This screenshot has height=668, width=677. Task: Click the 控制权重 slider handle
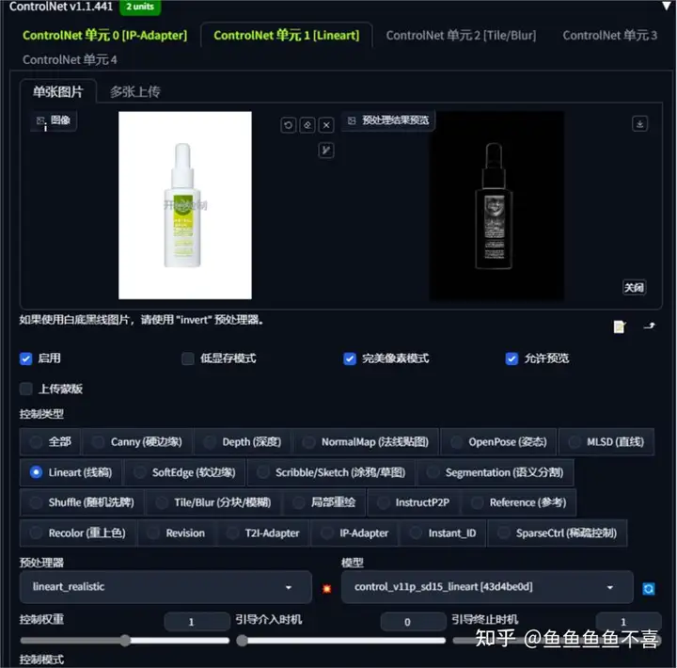pos(125,641)
